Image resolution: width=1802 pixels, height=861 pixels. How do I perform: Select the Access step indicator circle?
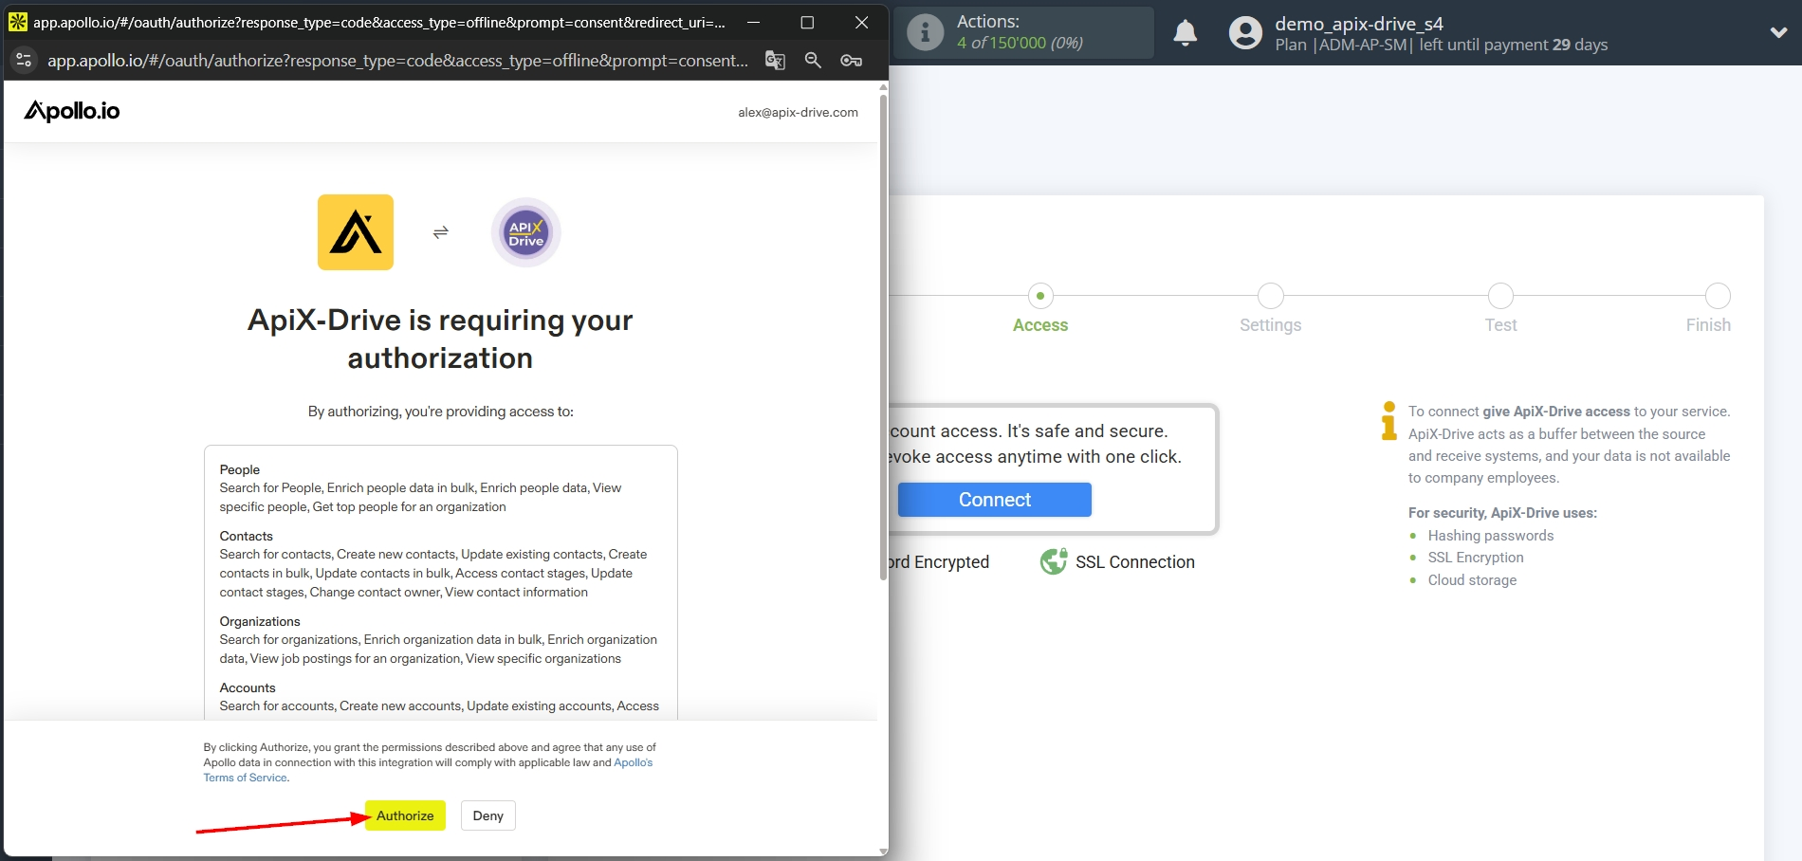click(x=1040, y=295)
